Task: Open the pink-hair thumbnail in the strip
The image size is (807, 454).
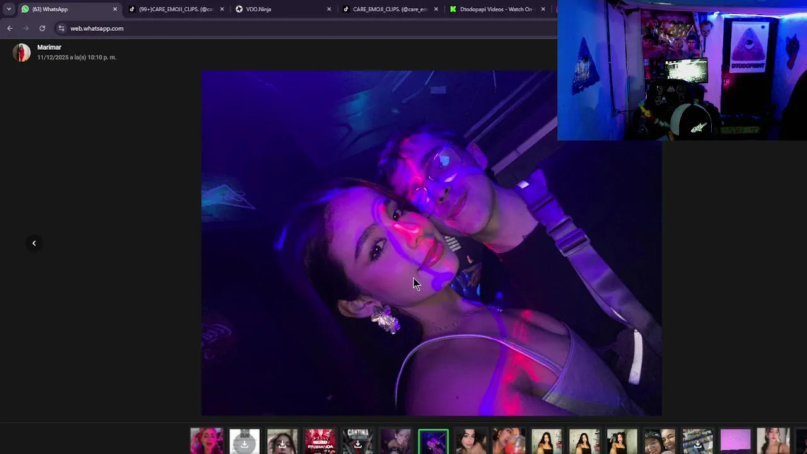Action: click(207, 441)
